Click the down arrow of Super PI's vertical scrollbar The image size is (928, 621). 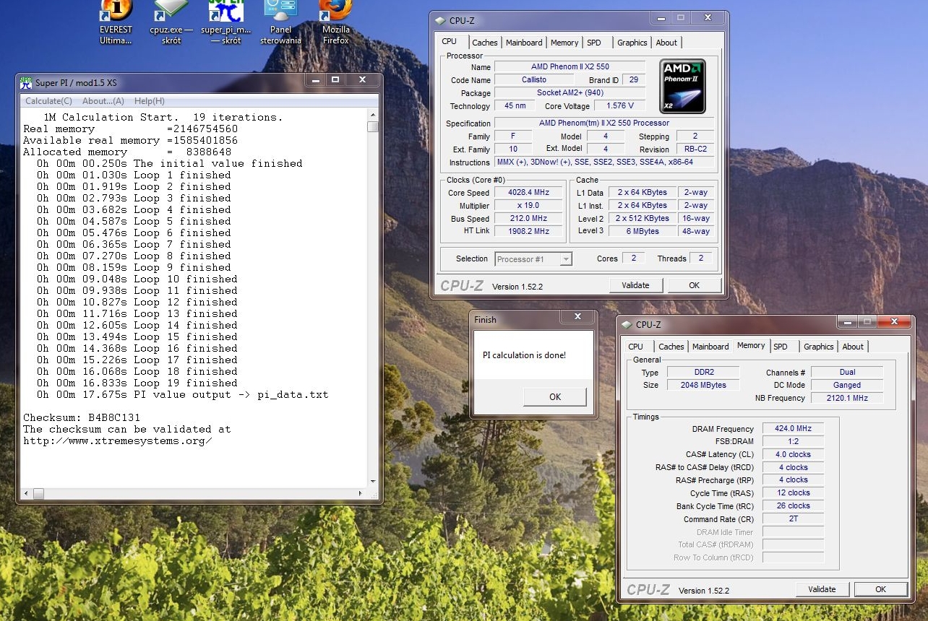[x=373, y=482]
